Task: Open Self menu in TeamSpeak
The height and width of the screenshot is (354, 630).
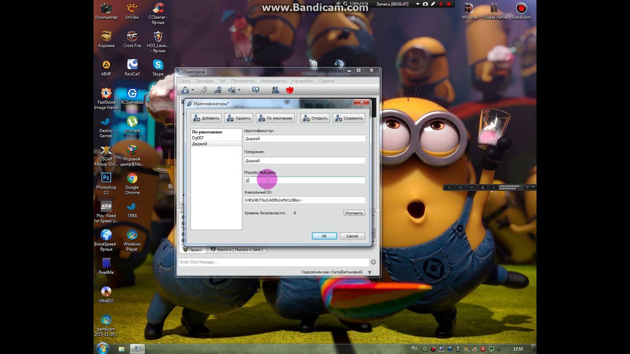Action: click(x=222, y=81)
